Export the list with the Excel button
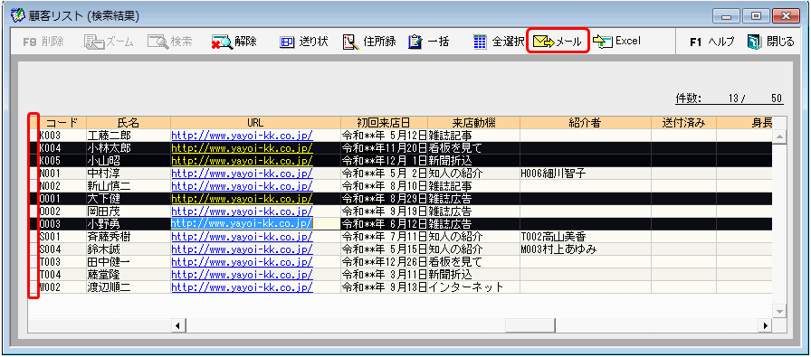The height and width of the screenshot is (357, 811). tap(617, 42)
